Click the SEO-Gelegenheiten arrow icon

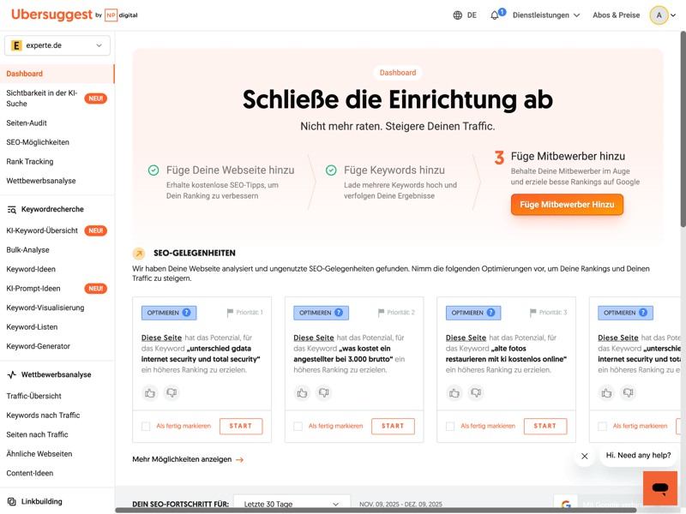tap(139, 253)
